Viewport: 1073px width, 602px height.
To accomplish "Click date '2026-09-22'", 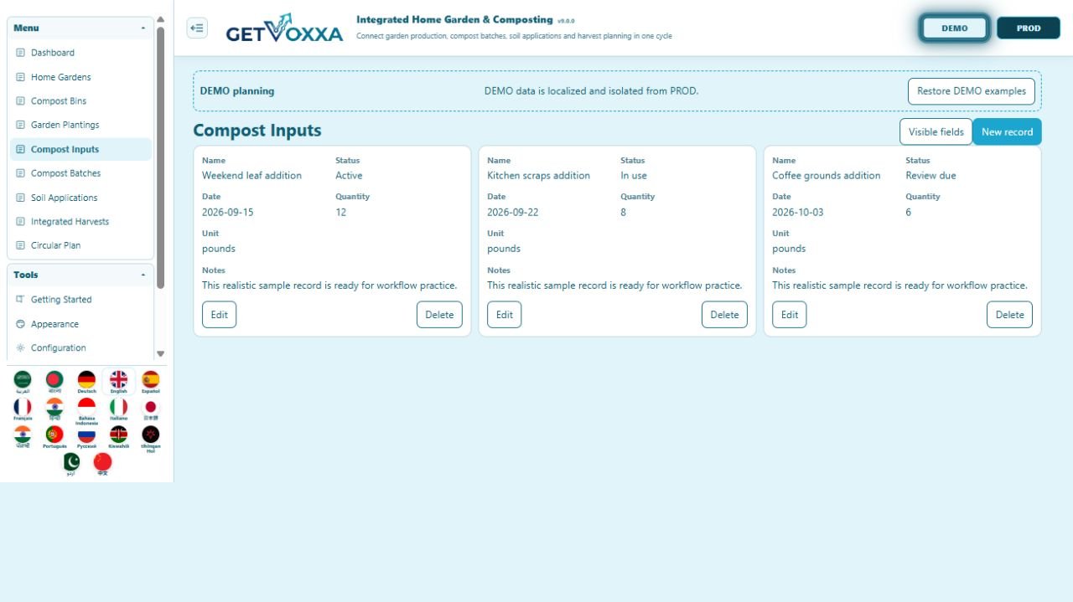I will (x=512, y=213).
